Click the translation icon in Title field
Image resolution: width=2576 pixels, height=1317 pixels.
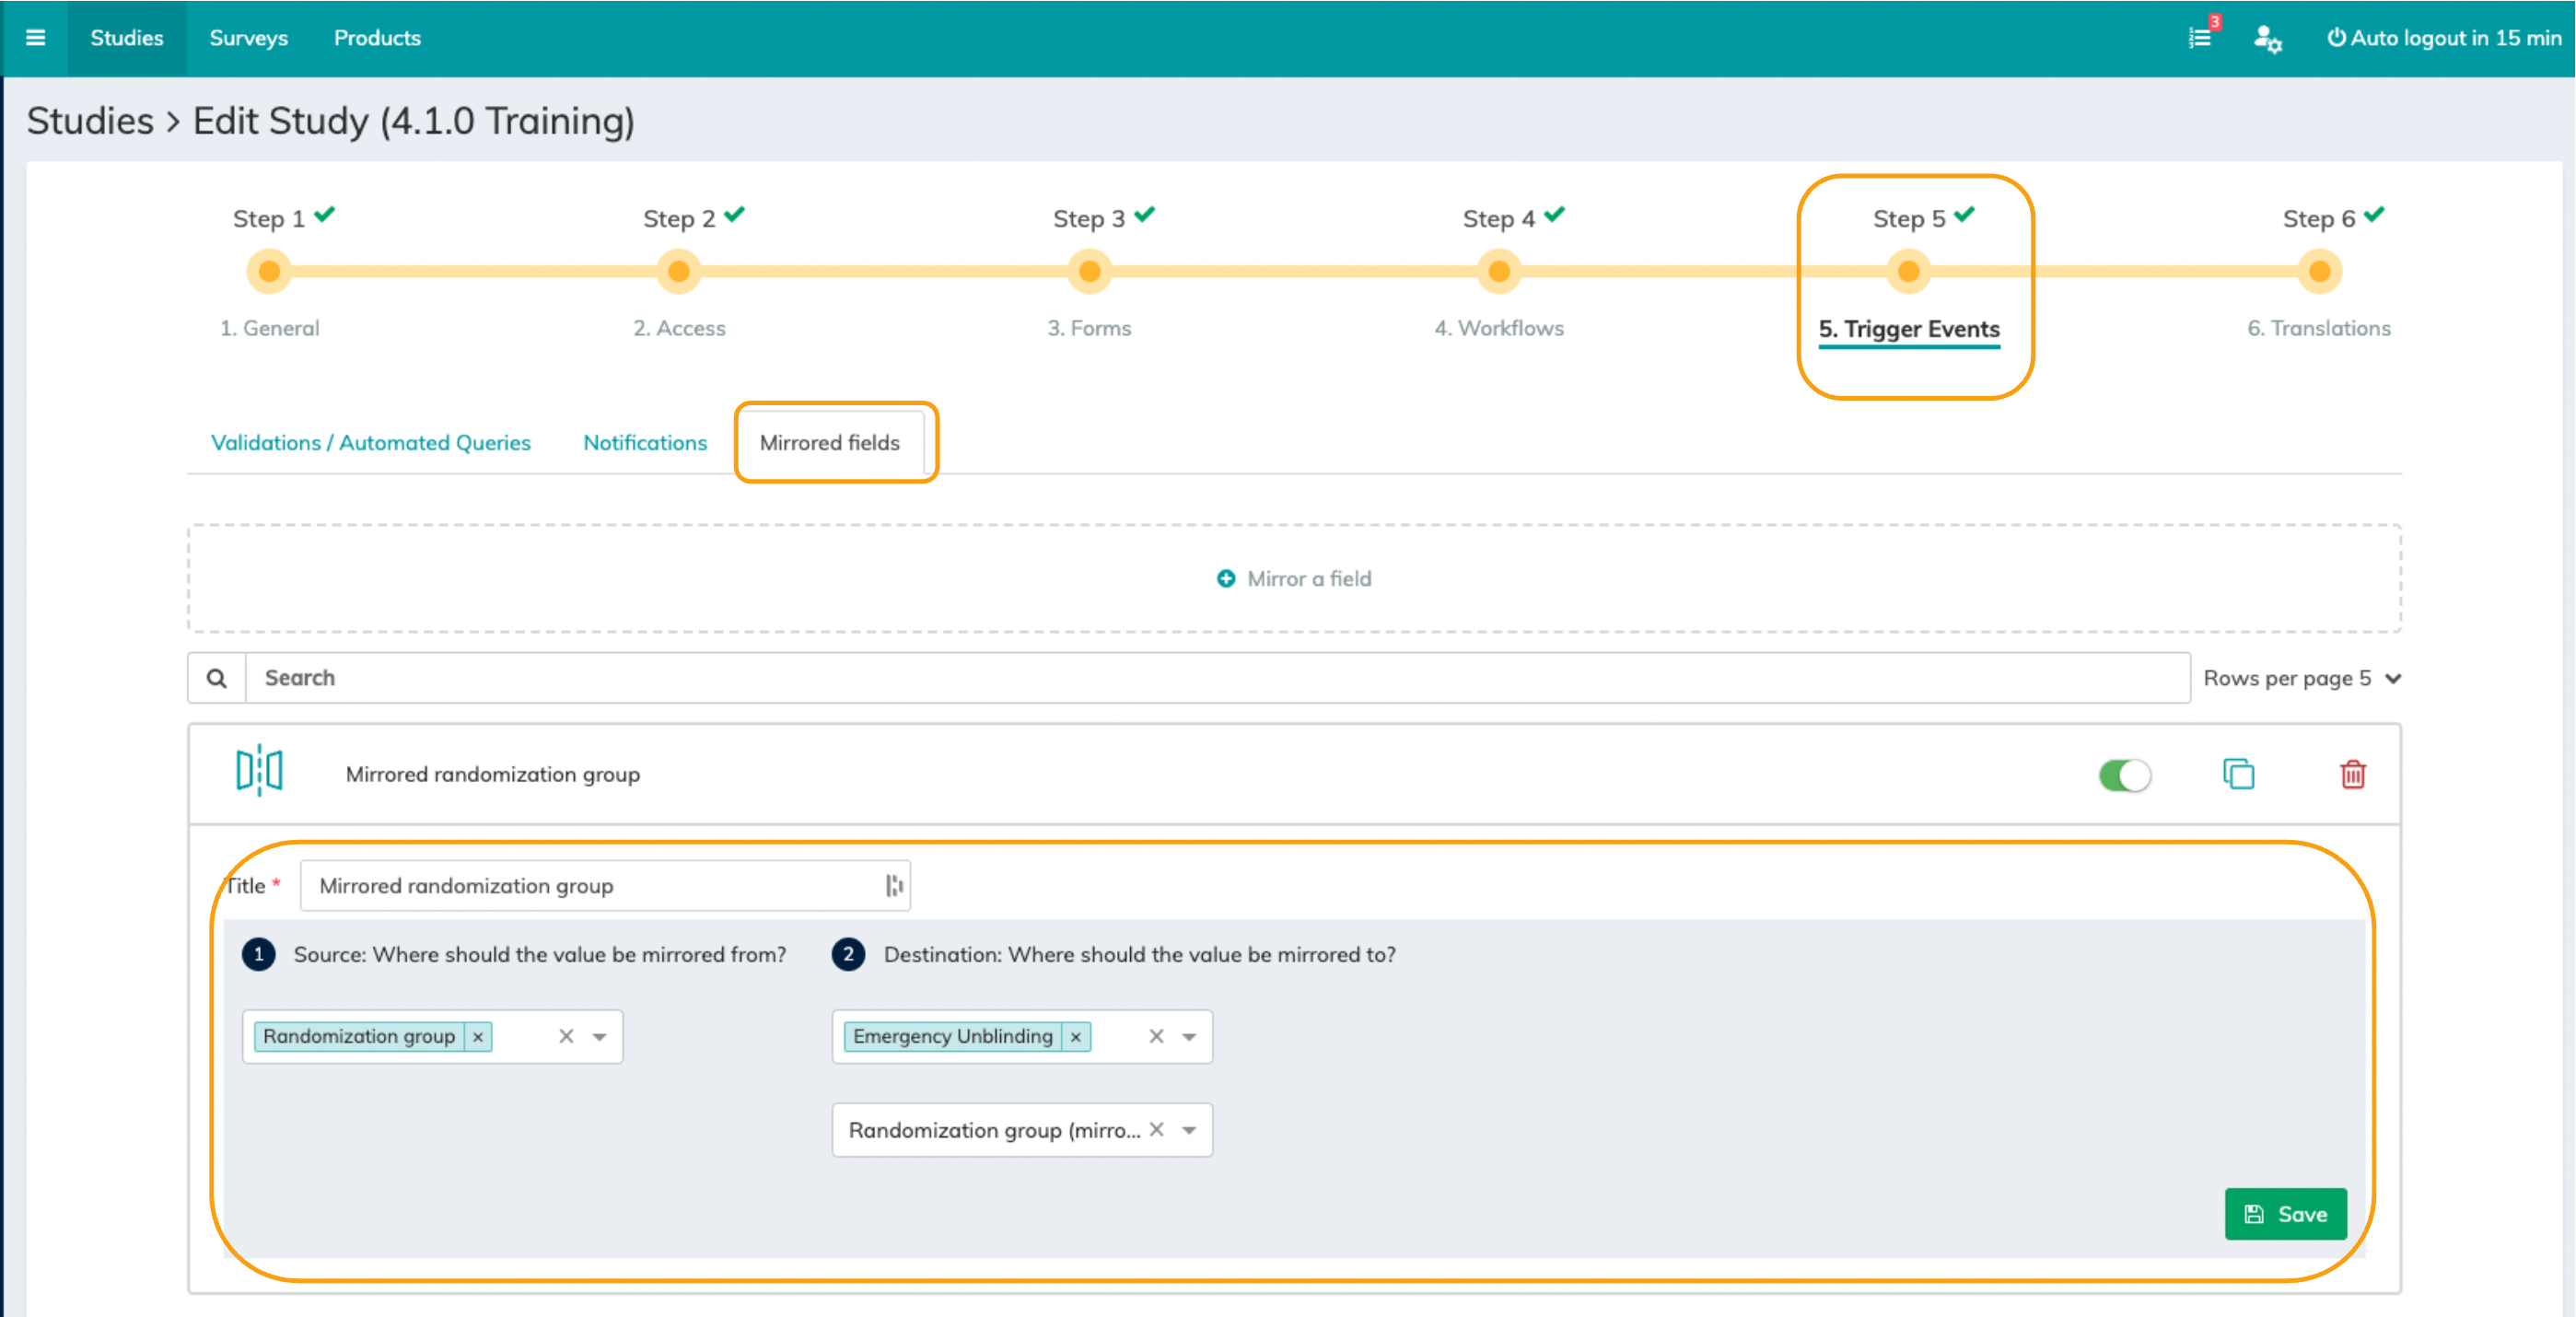893,885
